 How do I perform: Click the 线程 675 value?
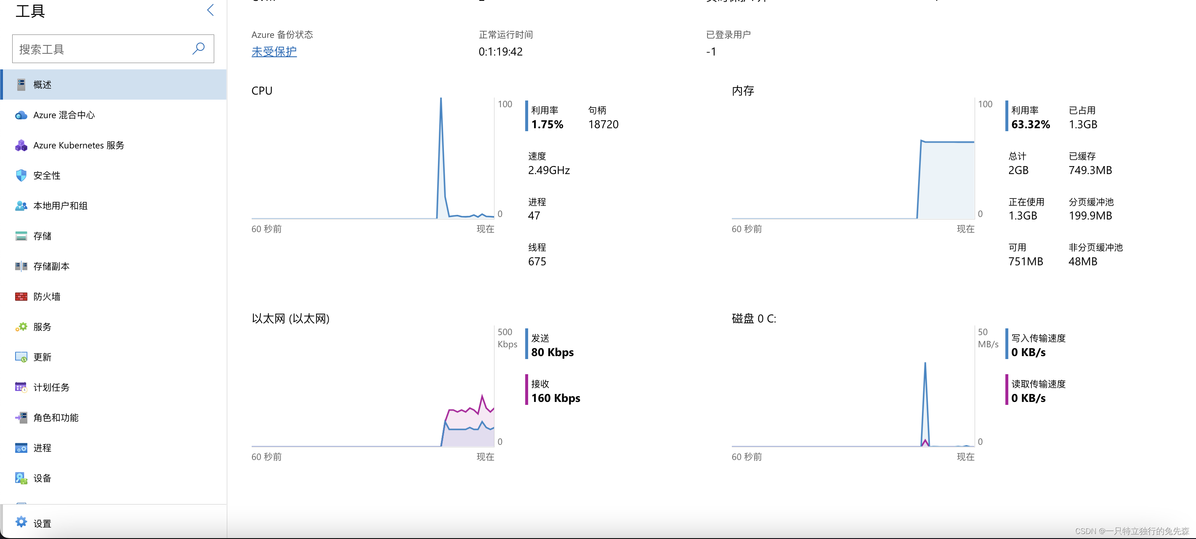[537, 262]
